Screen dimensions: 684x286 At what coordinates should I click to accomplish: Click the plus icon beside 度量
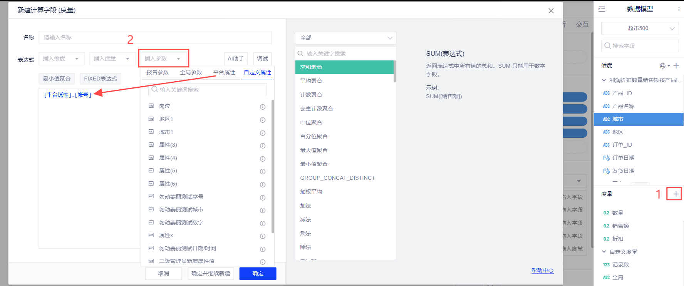(676, 194)
